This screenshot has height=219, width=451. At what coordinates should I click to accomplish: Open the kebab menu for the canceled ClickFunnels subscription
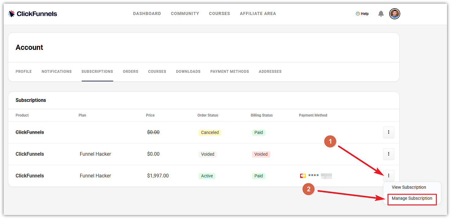[x=389, y=132]
